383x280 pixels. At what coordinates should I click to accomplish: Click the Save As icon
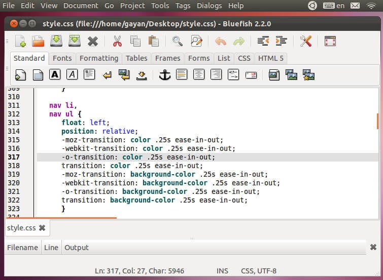click(x=75, y=41)
